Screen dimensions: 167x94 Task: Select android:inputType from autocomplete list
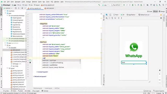[x=61, y=60]
